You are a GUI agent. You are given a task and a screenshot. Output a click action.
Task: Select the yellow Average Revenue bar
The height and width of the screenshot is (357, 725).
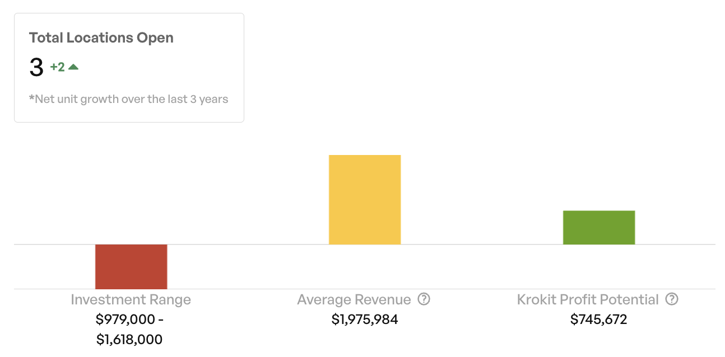click(x=365, y=199)
